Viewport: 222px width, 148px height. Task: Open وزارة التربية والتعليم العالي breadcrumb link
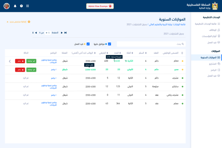tap(160, 24)
